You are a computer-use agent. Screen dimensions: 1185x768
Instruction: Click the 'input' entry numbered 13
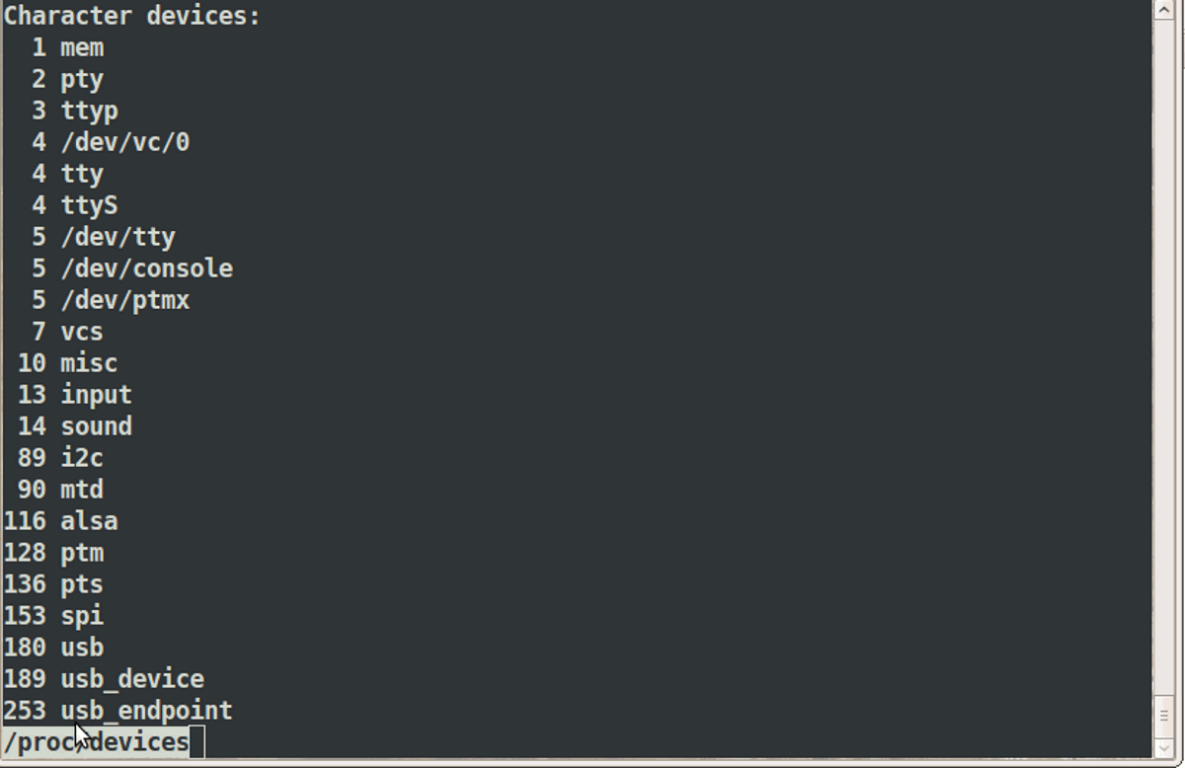(x=96, y=394)
